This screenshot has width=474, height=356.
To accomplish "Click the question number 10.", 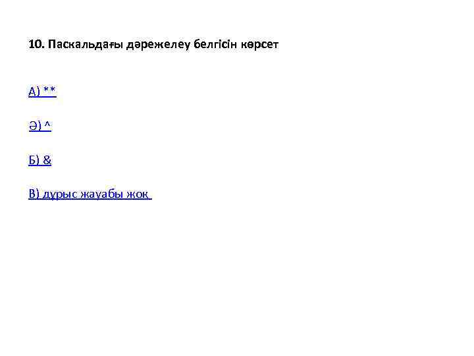I will coord(37,44).
